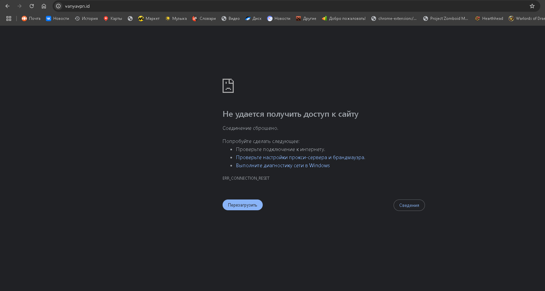The width and height of the screenshot is (545, 291).
Task: Open the Warlords of Draenor bookmark
Action: pyautogui.click(x=526, y=19)
